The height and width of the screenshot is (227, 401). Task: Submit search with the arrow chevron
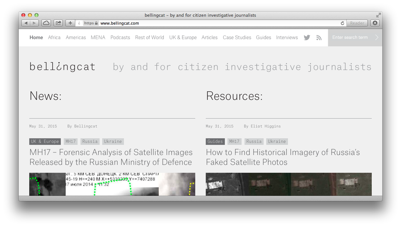377,37
